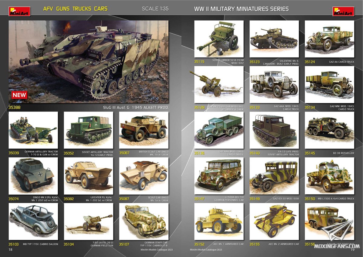
Task: Click the 'WW II MILITARY MINIATURES SERIES' heading
Action: [x=241, y=9]
